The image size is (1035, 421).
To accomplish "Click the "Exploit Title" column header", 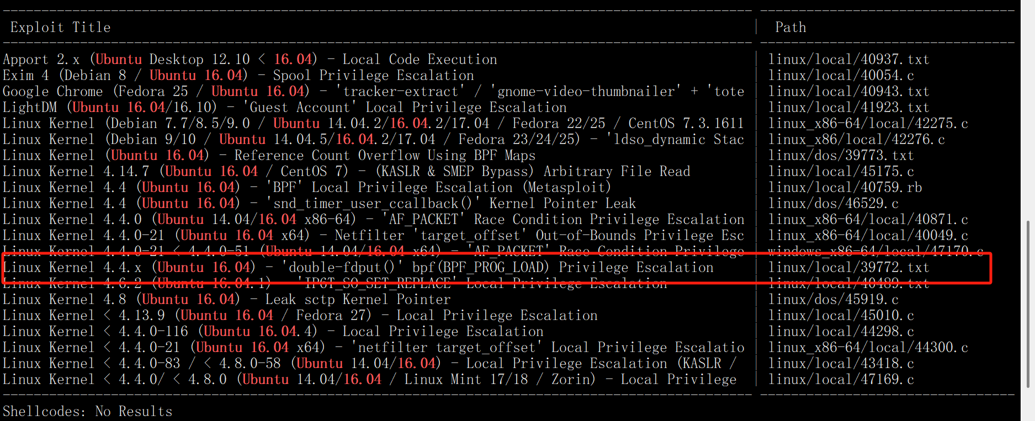I will click(x=61, y=28).
